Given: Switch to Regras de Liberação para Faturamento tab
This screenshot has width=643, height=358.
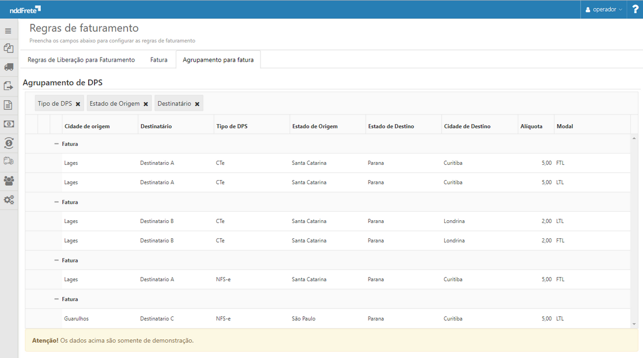Looking at the screenshot, I should (x=81, y=60).
